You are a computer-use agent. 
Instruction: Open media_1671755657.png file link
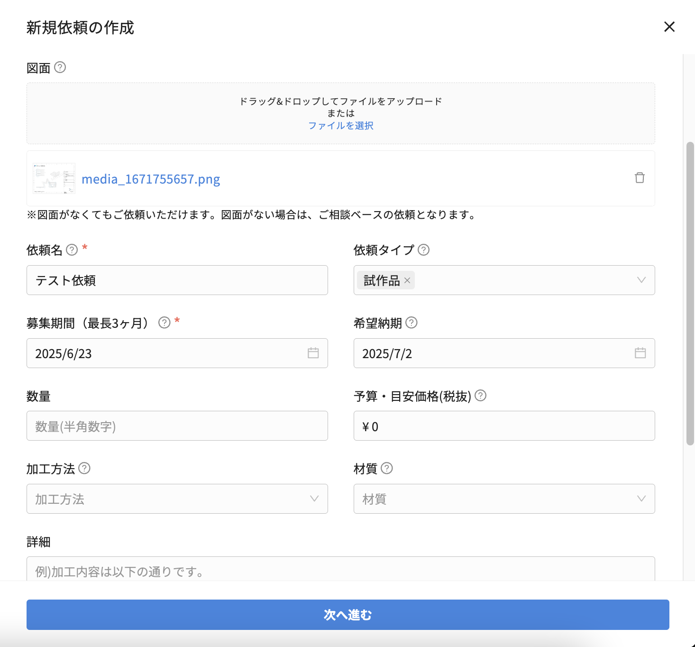click(x=151, y=179)
